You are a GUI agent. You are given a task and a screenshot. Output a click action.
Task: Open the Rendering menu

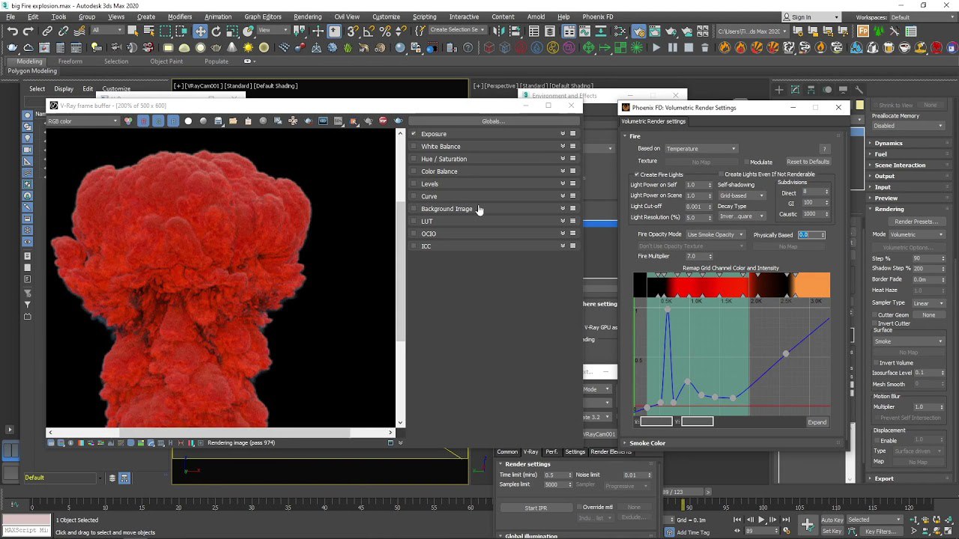click(307, 16)
